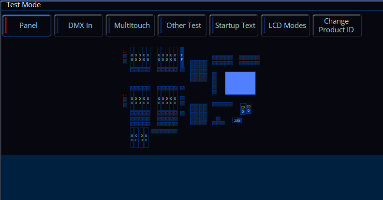Click the box showing value 200

click(x=237, y=120)
